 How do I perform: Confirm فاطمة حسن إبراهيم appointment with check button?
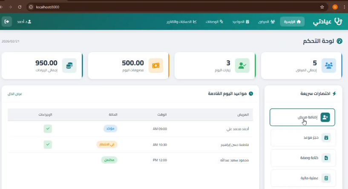48,144
